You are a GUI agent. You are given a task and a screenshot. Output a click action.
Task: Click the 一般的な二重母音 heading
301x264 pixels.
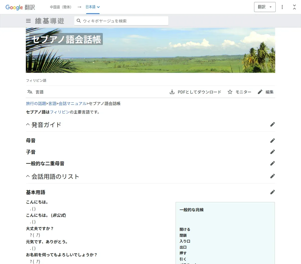[x=45, y=163]
